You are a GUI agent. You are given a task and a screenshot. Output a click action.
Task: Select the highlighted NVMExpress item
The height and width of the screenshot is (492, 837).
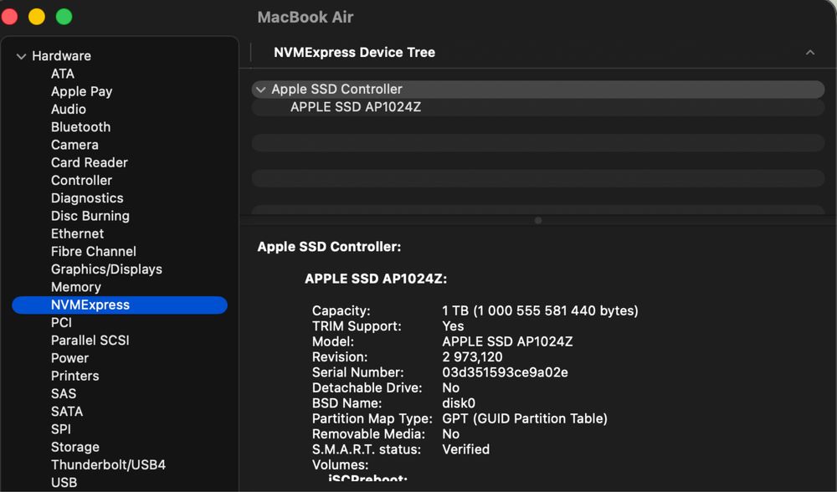(x=120, y=305)
